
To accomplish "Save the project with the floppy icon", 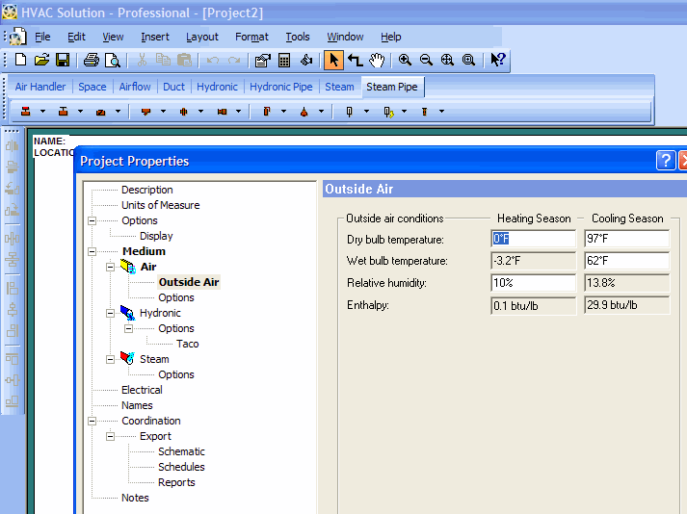I will pos(63,60).
